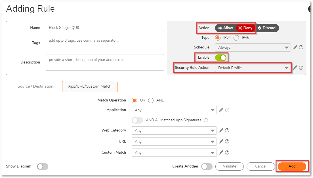313x178 pixels.
Task: Open the info icon beside Web Category
Action: tap(227, 130)
